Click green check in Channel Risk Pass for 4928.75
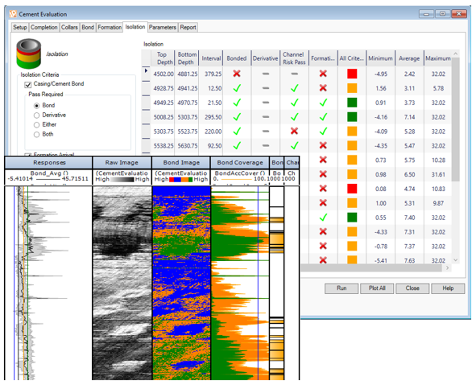 click(294, 88)
